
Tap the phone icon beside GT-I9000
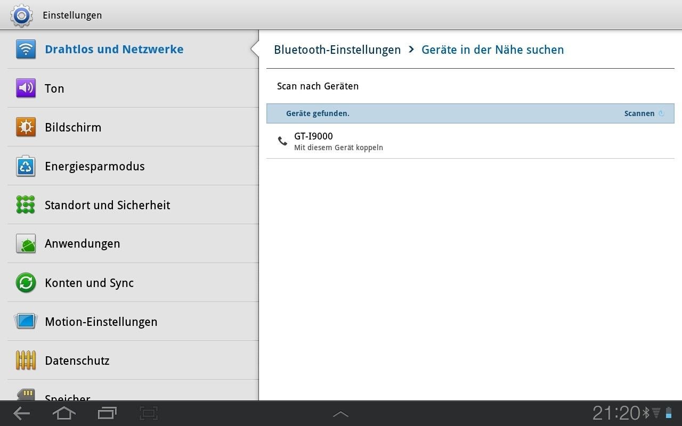[282, 141]
